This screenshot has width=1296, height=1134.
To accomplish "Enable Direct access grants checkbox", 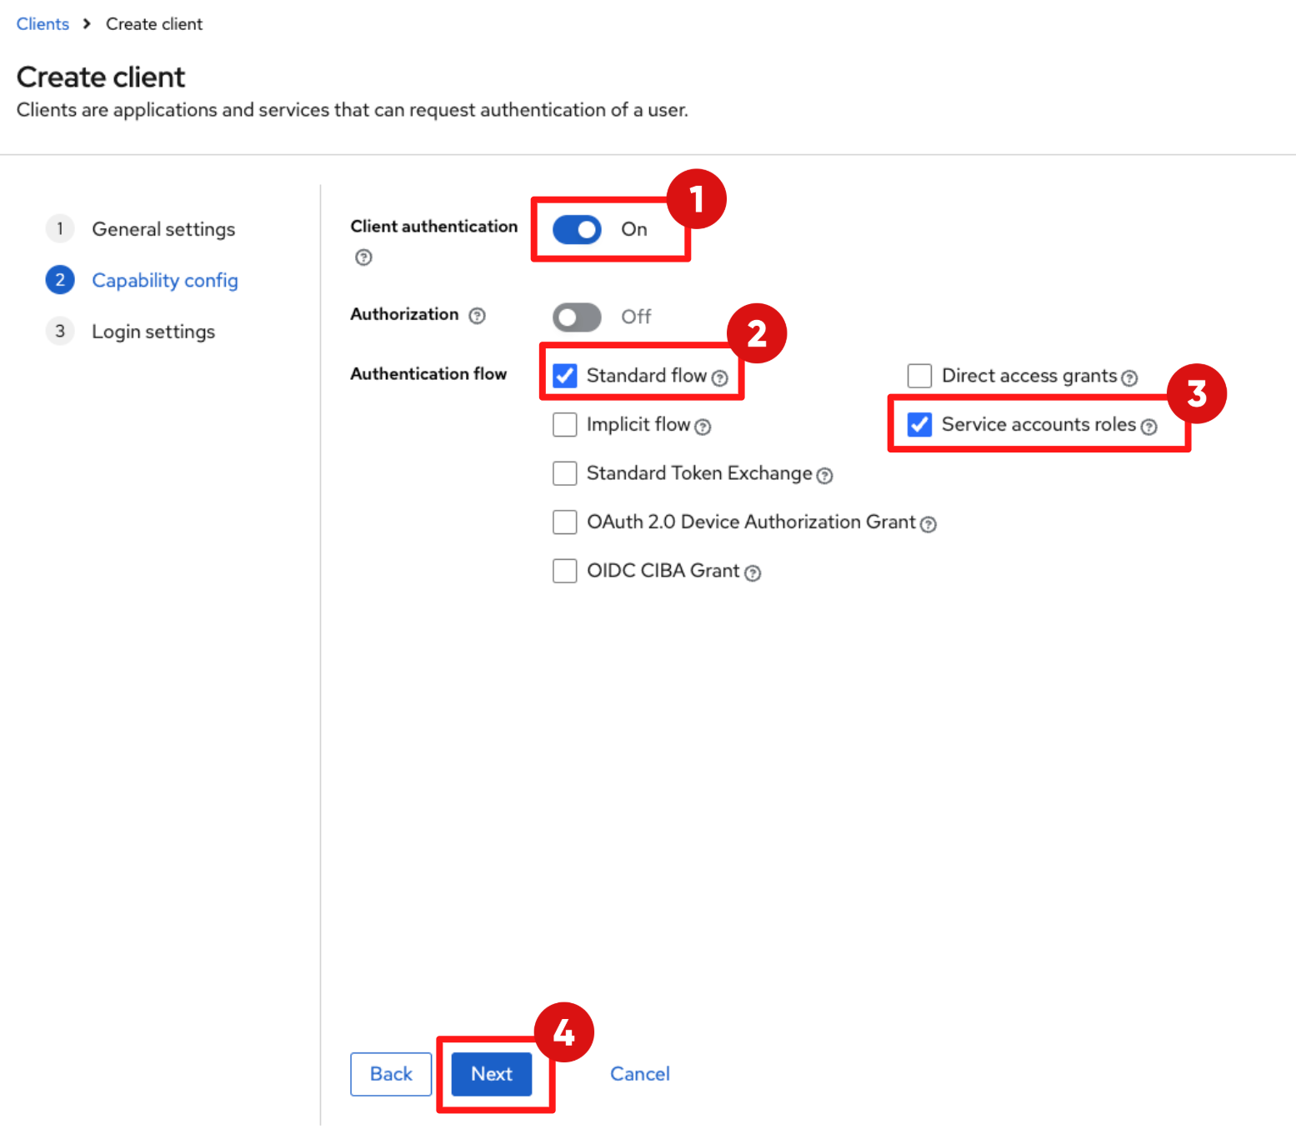I will pos(919,376).
